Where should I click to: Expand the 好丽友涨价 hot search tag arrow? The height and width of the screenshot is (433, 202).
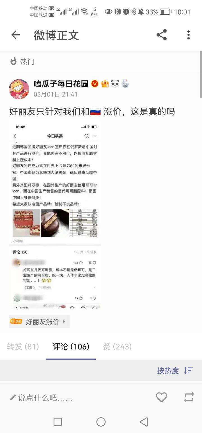[64, 321]
